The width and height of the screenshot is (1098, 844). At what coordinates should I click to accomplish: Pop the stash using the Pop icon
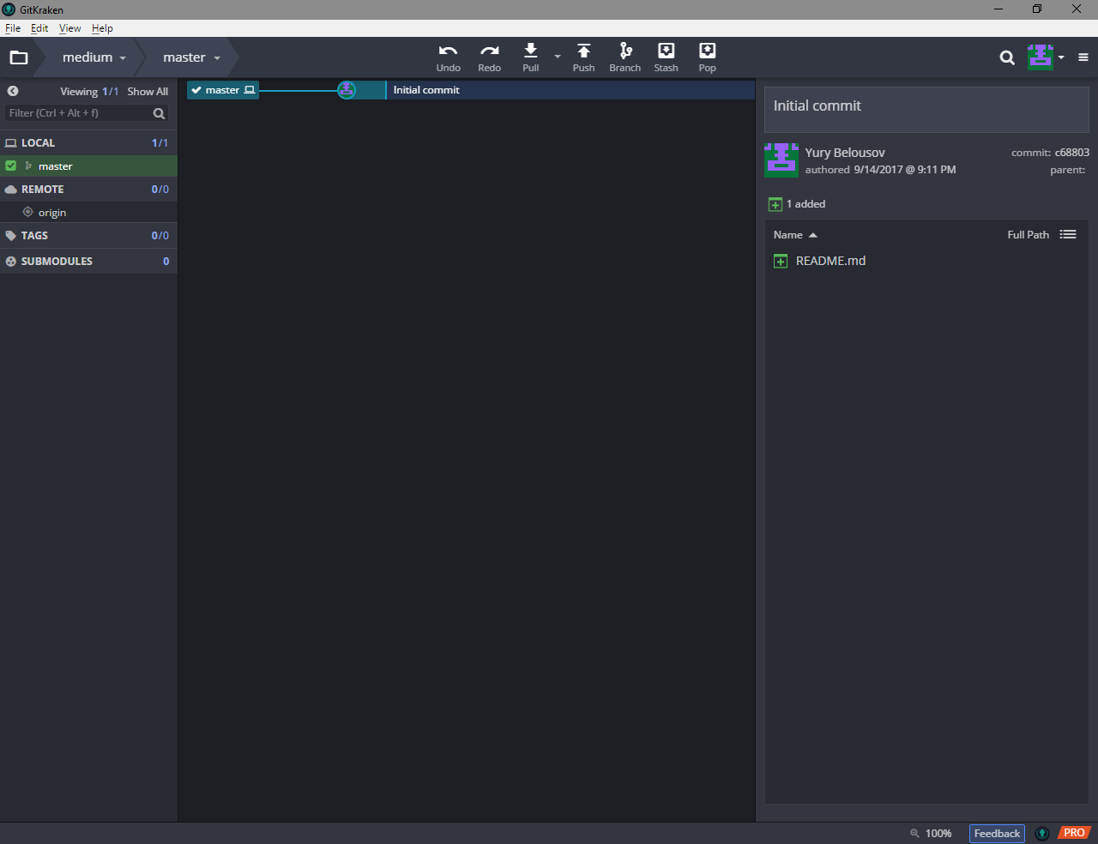point(707,57)
